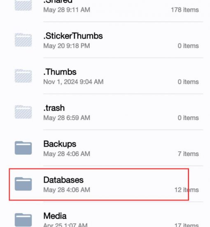Open the Backups folder name
210x227 pixels.
pyautogui.click(x=60, y=144)
